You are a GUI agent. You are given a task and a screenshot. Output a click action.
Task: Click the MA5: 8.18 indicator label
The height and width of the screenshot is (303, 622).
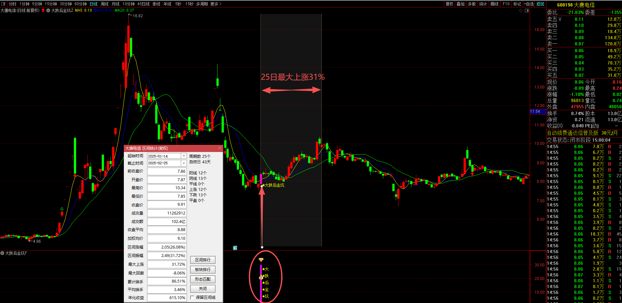click(x=84, y=10)
